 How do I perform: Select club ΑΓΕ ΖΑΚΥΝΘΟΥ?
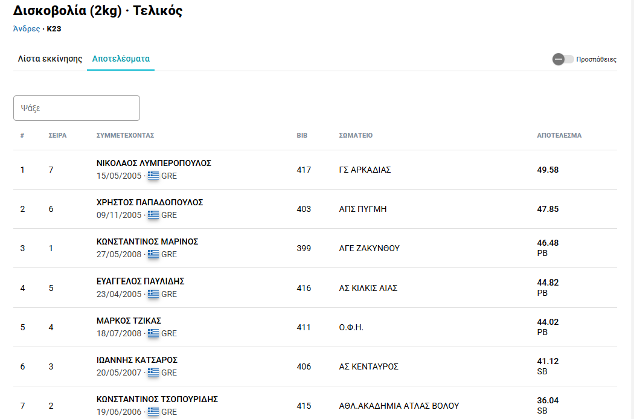coord(369,248)
